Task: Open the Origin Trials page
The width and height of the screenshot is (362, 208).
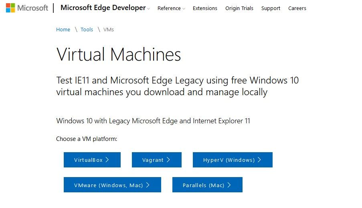Action: click(239, 8)
